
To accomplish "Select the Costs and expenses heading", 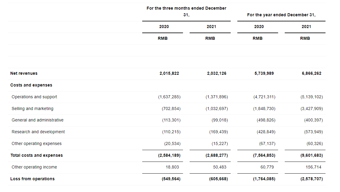I will click(31, 85).
